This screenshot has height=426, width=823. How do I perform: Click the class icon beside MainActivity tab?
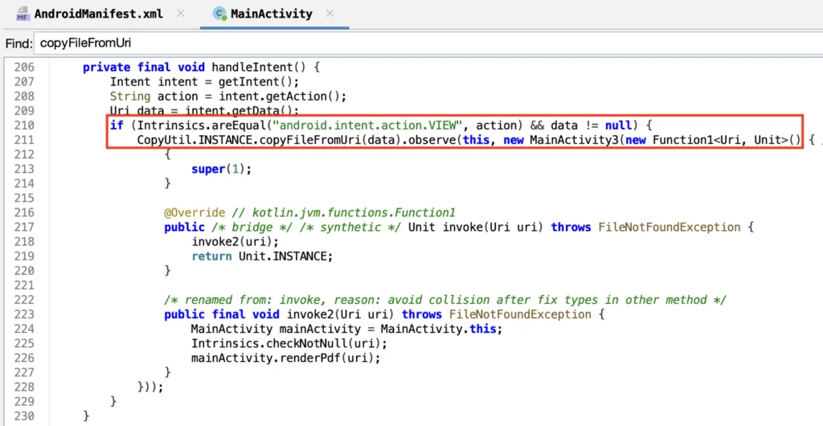[219, 14]
